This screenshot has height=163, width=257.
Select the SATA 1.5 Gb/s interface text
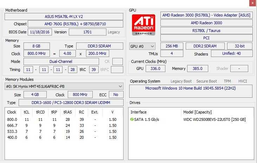pyautogui.click(x=146, y=119)
